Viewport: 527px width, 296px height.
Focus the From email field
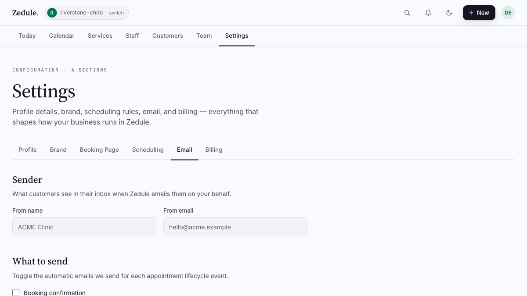[235, 227]
